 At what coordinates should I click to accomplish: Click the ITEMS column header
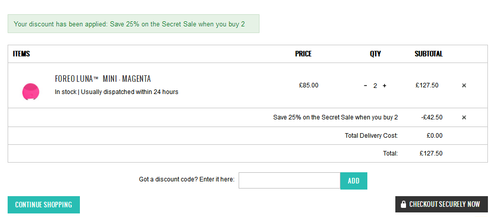point(21,54)
